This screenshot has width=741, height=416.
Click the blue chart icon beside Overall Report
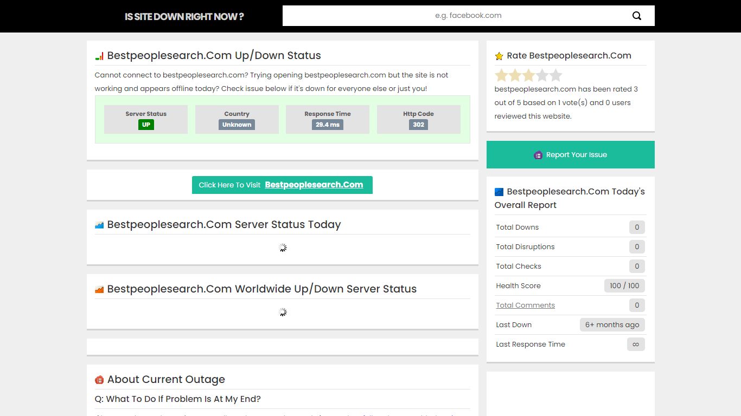tap(499, 192)
